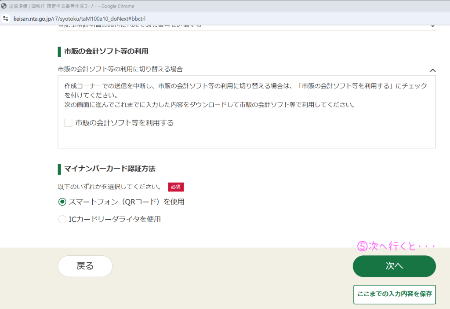This screenshot has width=450, height=309.
Task: Click the 以下のいずれかを選択してください instruction text
Action: 109,187
